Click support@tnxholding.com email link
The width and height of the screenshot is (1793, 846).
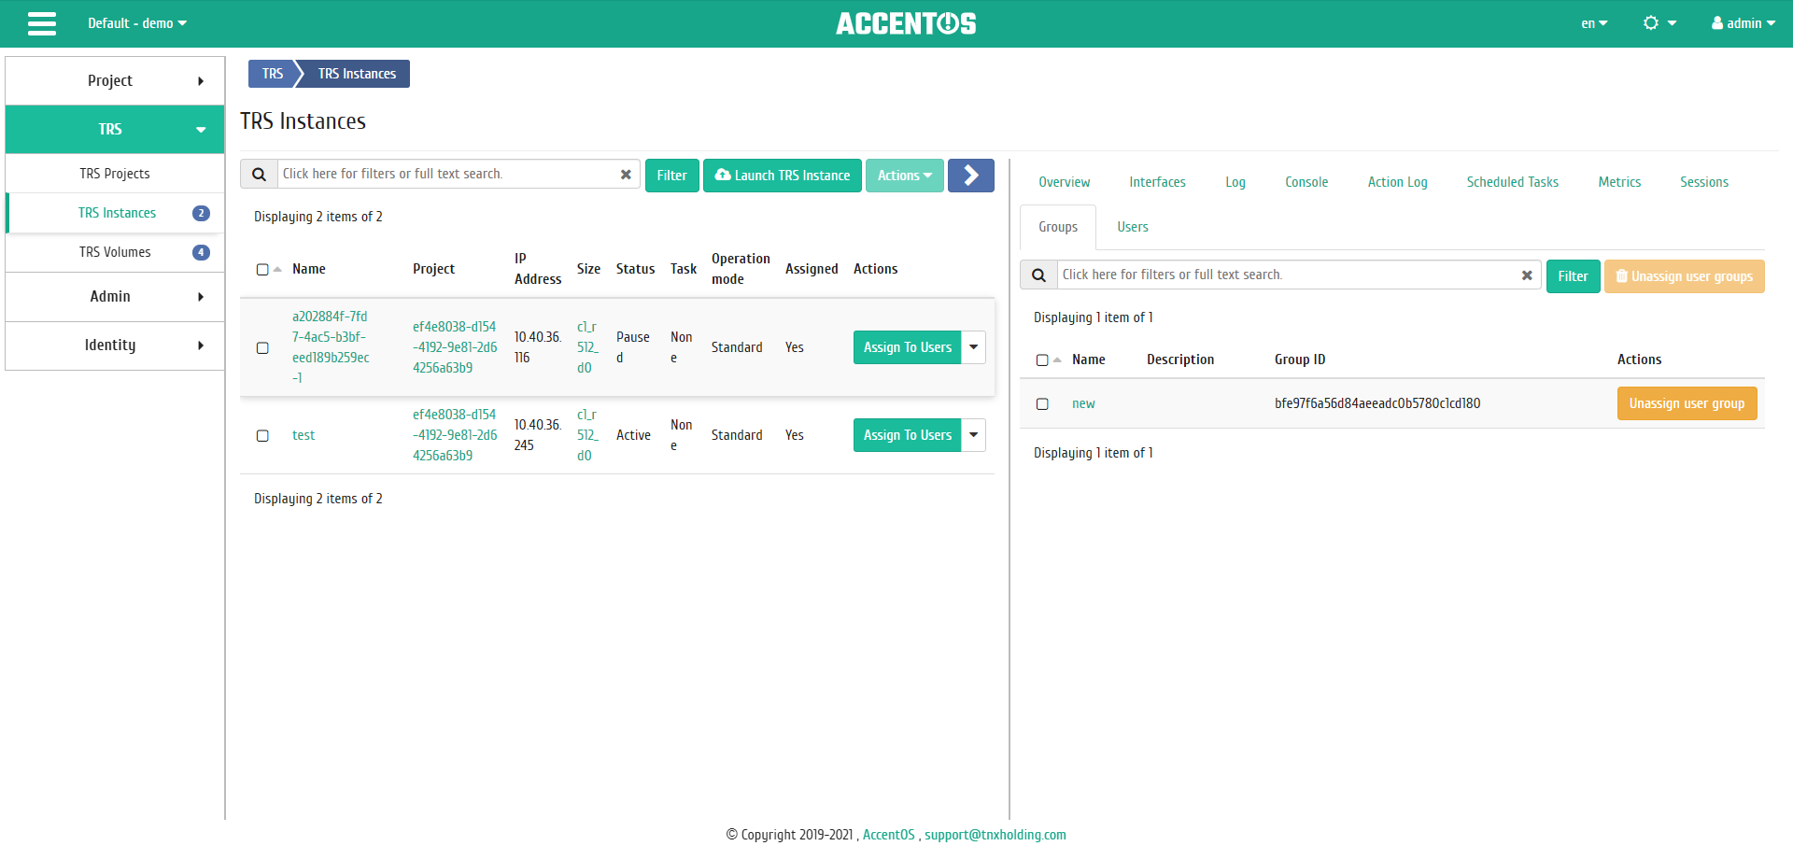tap(995, 835)
